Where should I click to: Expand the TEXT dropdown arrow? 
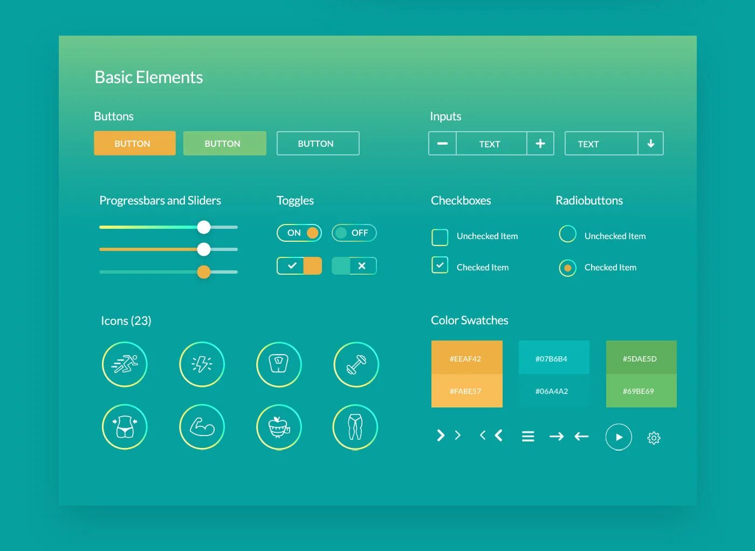[651, 144]
